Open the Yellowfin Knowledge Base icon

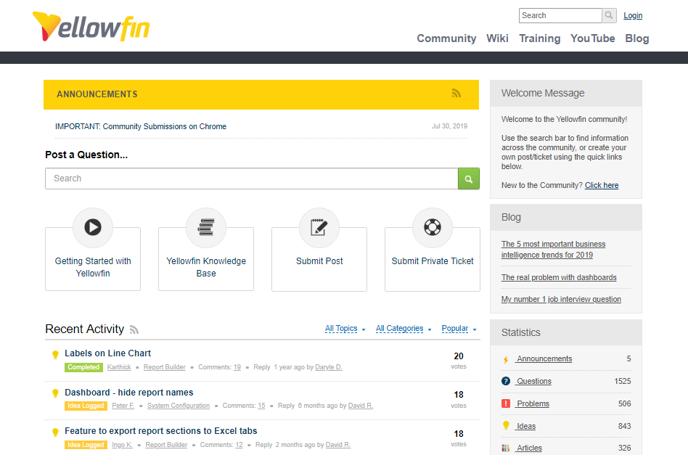[x=205, y=227]
